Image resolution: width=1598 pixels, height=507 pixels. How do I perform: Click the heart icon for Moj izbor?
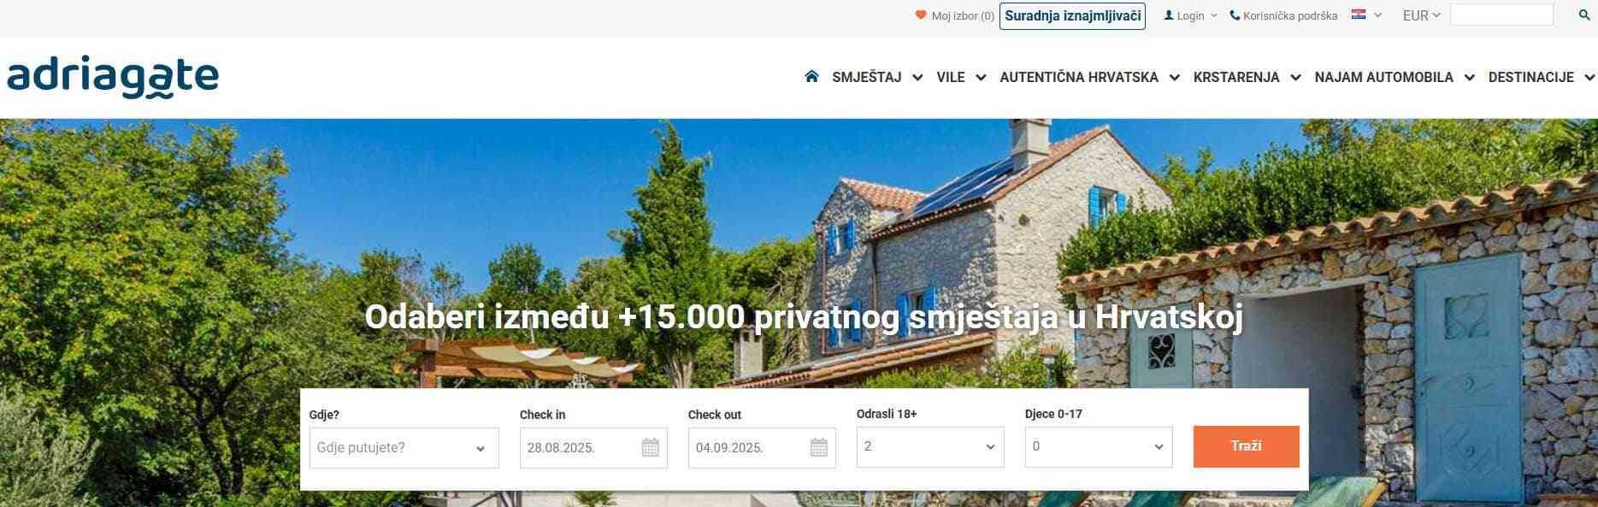[921, 15]
